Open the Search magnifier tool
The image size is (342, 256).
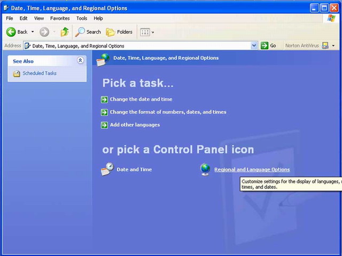[x=80, y=32]
